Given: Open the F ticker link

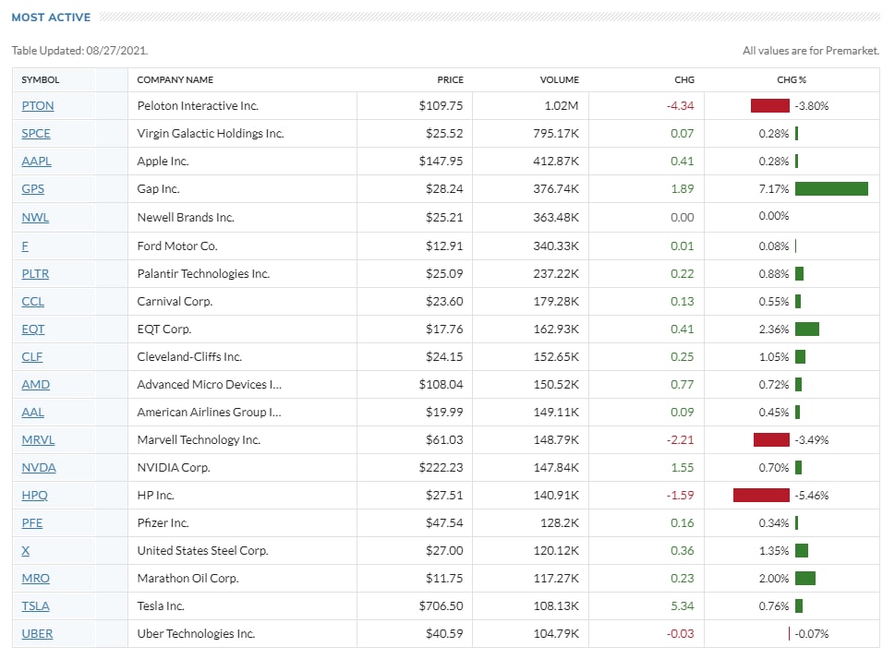Looking at the screenshot, I should (x=25, y=246).
